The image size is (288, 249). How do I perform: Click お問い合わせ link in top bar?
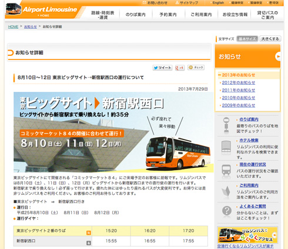158,3
